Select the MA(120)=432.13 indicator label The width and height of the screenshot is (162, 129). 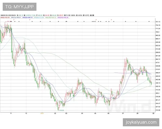point(51,17)
